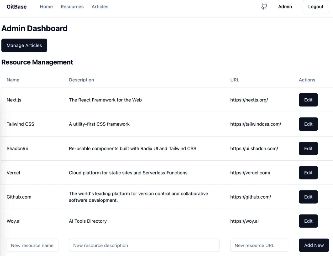
Task: Select the Shadcn/ui name cell
Action: coord(17,149)
